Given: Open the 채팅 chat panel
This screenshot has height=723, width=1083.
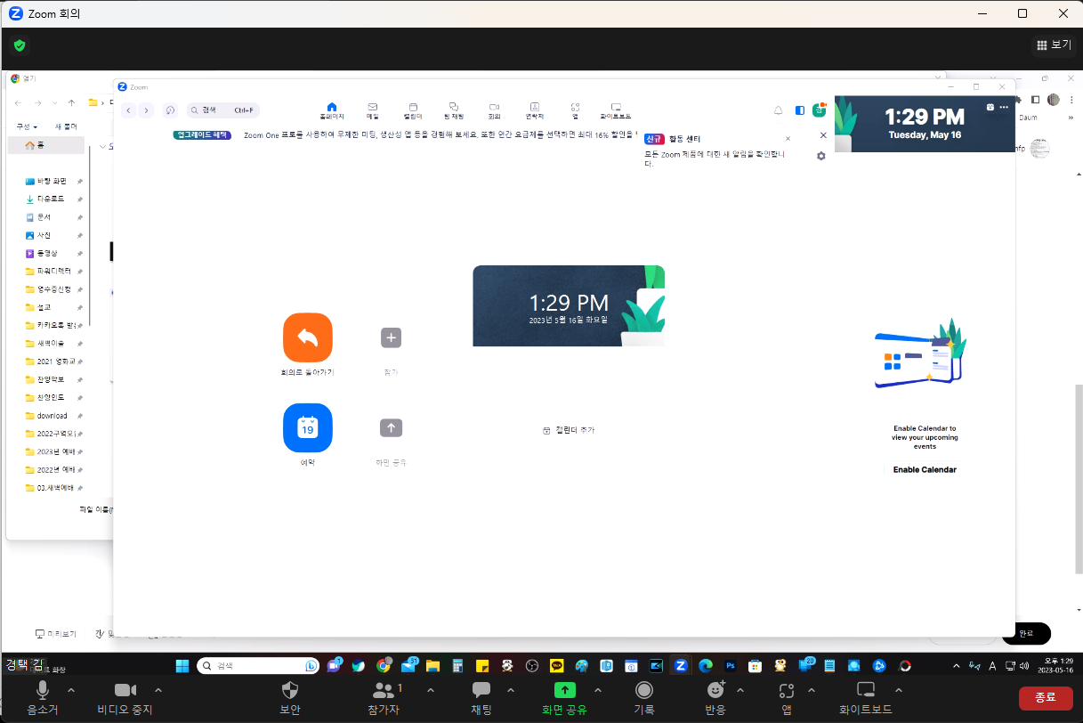Looking at the screenshot, I should [x=481, y=690].
